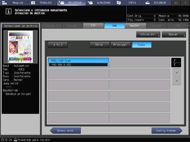
Task: Open the ESCANEAR scanner icon
Action: 147,3
